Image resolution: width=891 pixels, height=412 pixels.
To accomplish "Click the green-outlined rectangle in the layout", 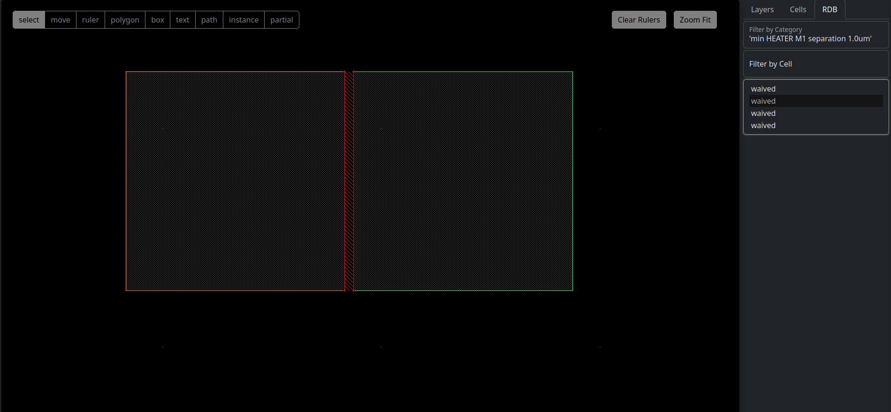I will point(463,181).
